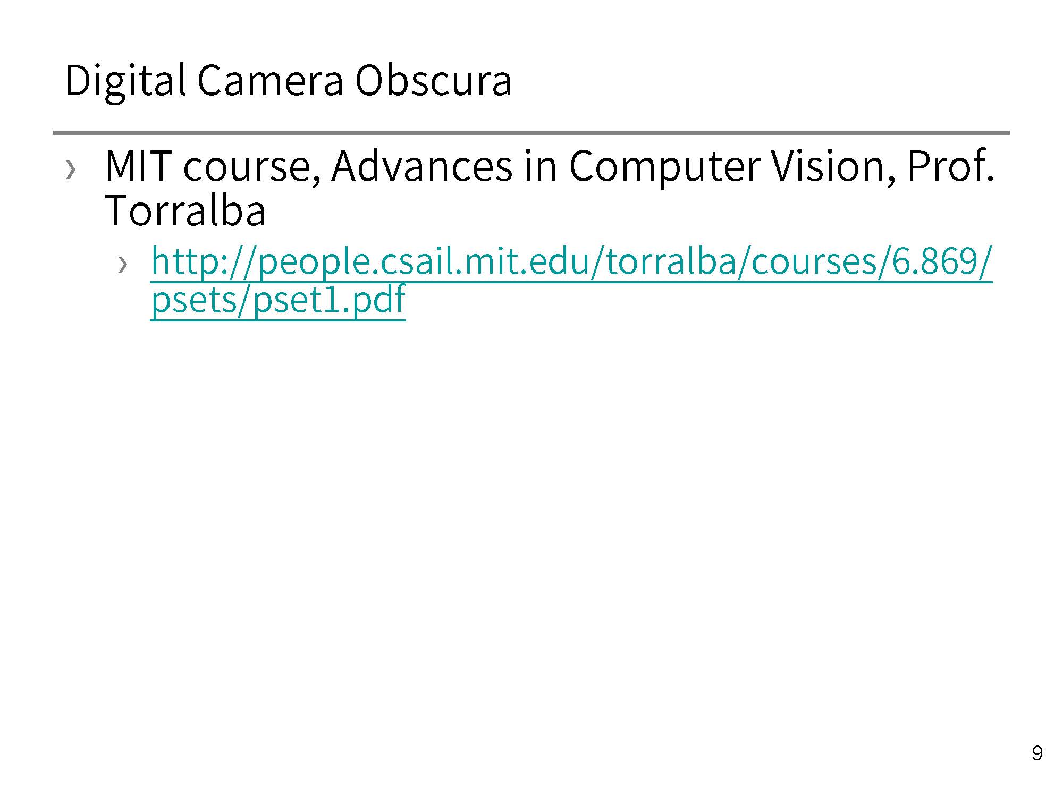
Task: Click the slide number 9
Action: click(x=1037, y=753)
